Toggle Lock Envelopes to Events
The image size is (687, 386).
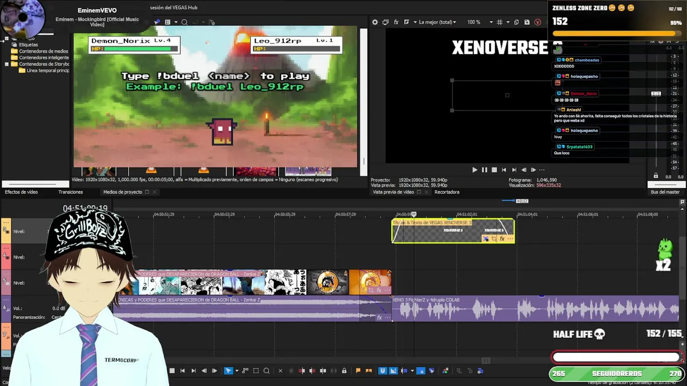tap(421, 370)
